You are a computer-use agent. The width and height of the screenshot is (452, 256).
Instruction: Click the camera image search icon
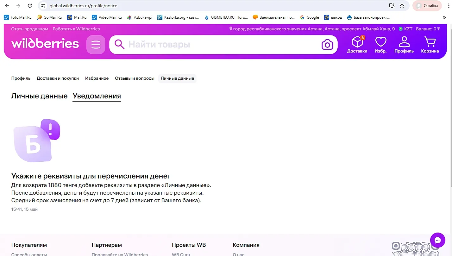tap(327, 45)
